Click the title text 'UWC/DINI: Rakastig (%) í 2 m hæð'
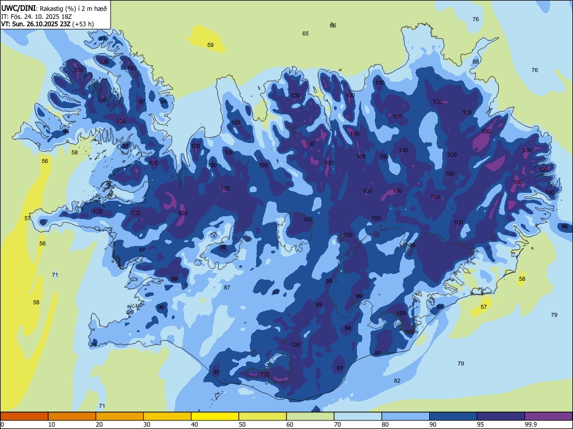573x429 pixels. (x=54, y=9)
